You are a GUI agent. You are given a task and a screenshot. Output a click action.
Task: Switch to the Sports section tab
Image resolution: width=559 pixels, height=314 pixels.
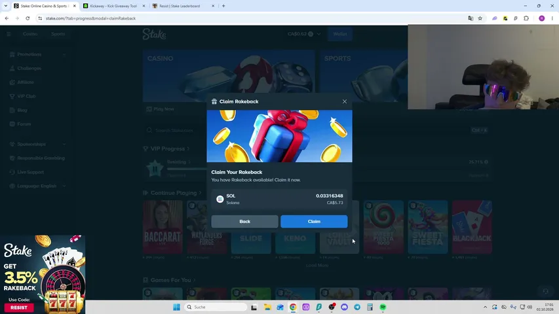pos(58,34)
